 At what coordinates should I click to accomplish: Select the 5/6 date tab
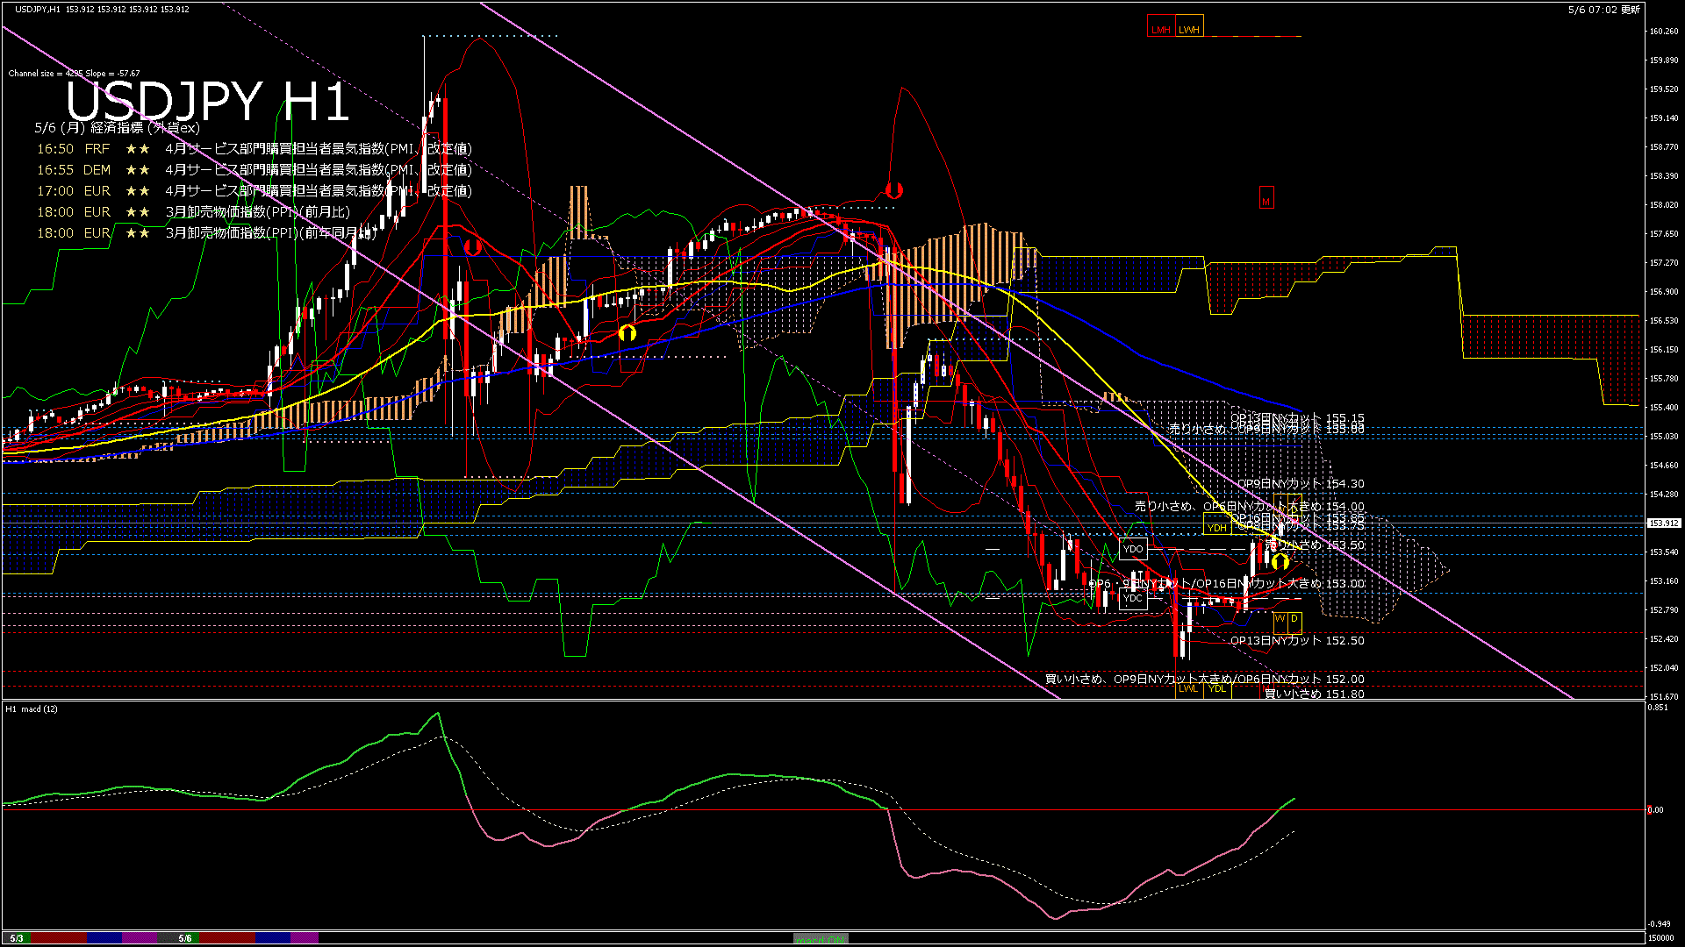pos(185,938)
